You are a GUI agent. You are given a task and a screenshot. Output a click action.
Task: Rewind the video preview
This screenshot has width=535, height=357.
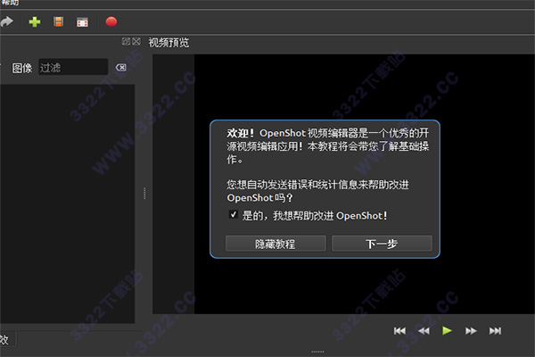(424, 331)
